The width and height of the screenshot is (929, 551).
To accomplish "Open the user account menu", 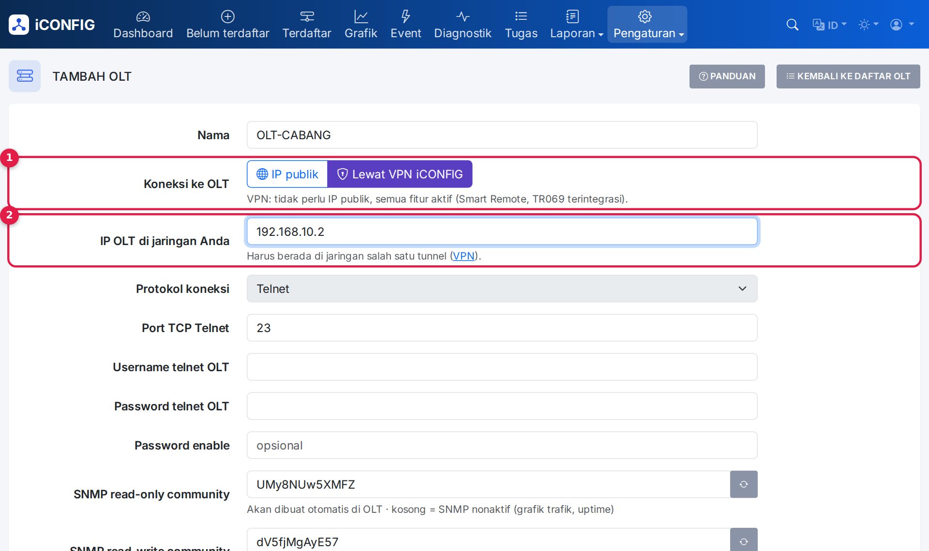I will [902, 25].
